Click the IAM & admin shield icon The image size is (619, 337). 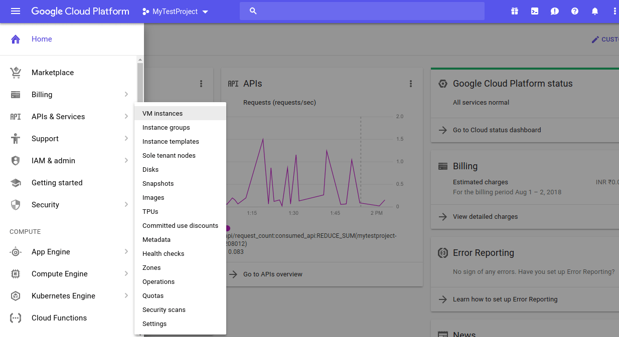pyautogui.click(x=16, y=161)
